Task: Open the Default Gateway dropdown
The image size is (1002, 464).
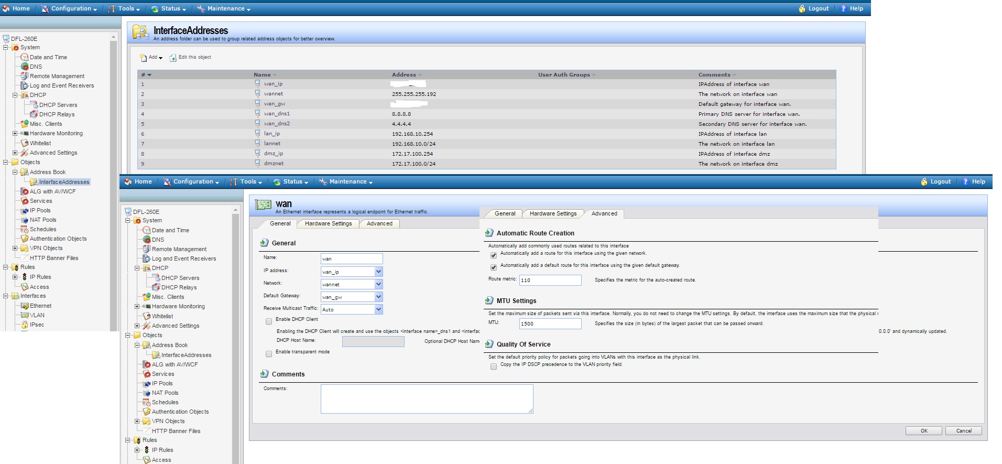Action: pyautogui.click(x=378, y=297)
